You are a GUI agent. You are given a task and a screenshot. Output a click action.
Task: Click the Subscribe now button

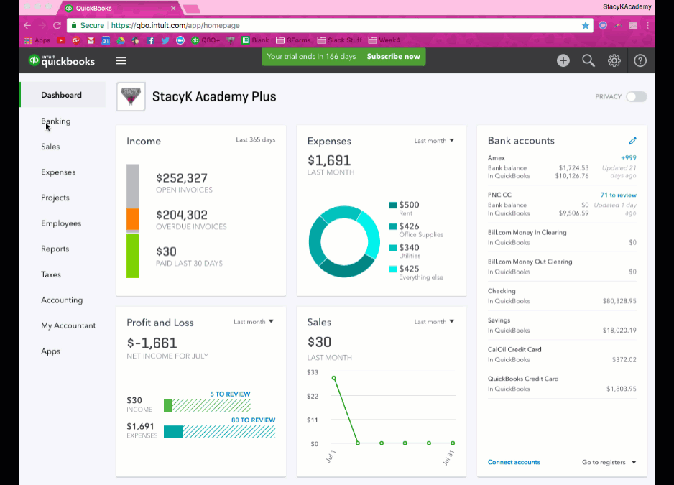[x=393, y=57]
